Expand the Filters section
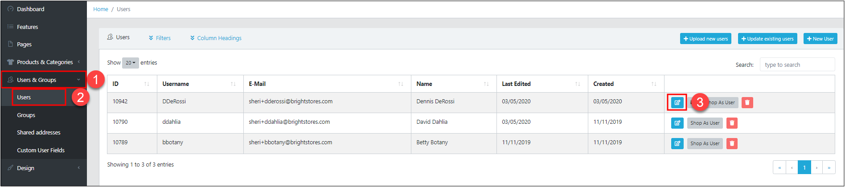 (160, 38)
